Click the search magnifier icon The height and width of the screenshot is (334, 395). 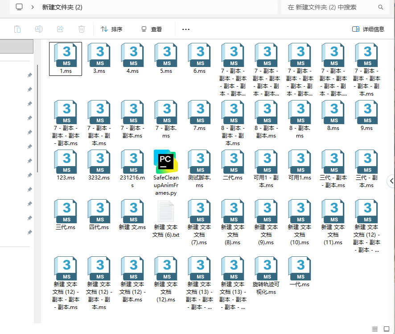point(379,8)
